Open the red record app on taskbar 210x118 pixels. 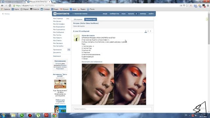[x=30, y=115]
